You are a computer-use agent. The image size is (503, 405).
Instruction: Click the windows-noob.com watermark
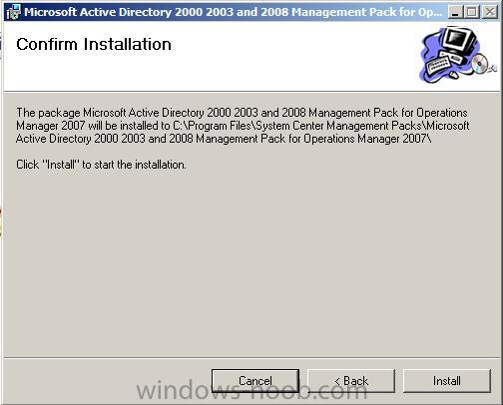pyautogui.click(x=251, y=390)
